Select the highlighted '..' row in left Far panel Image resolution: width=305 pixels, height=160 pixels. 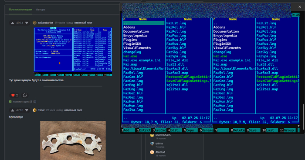point(144,23)
